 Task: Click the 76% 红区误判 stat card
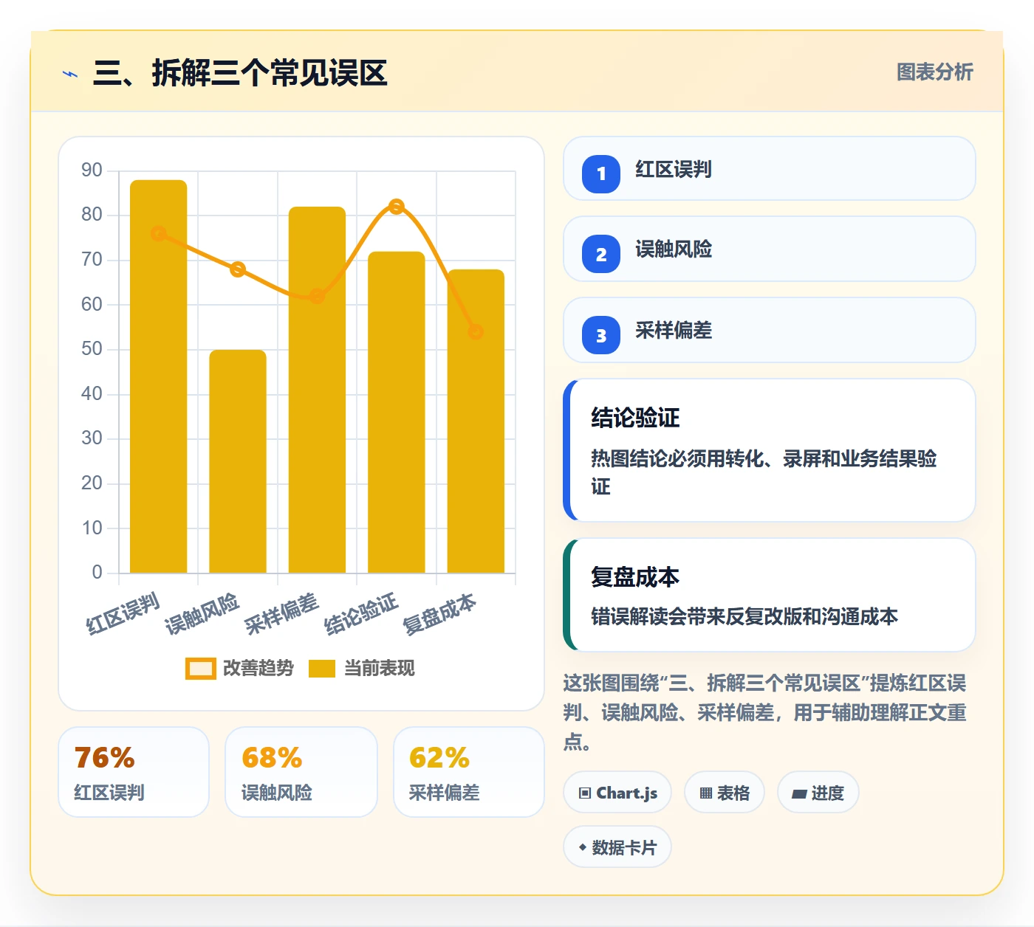pos(134,772)
